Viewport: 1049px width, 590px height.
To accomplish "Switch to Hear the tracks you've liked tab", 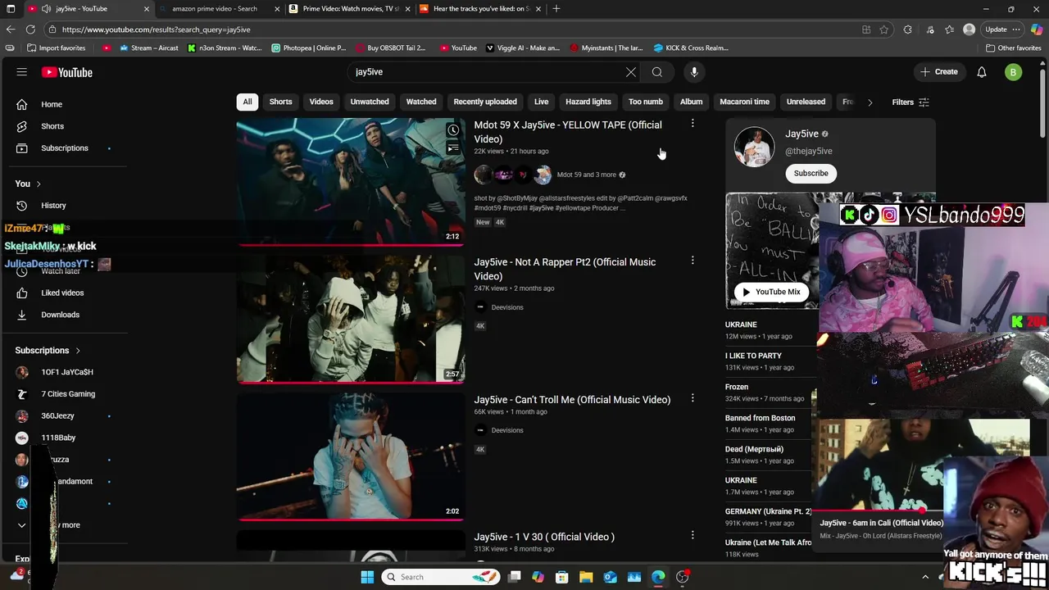I will tap(480, 8).
